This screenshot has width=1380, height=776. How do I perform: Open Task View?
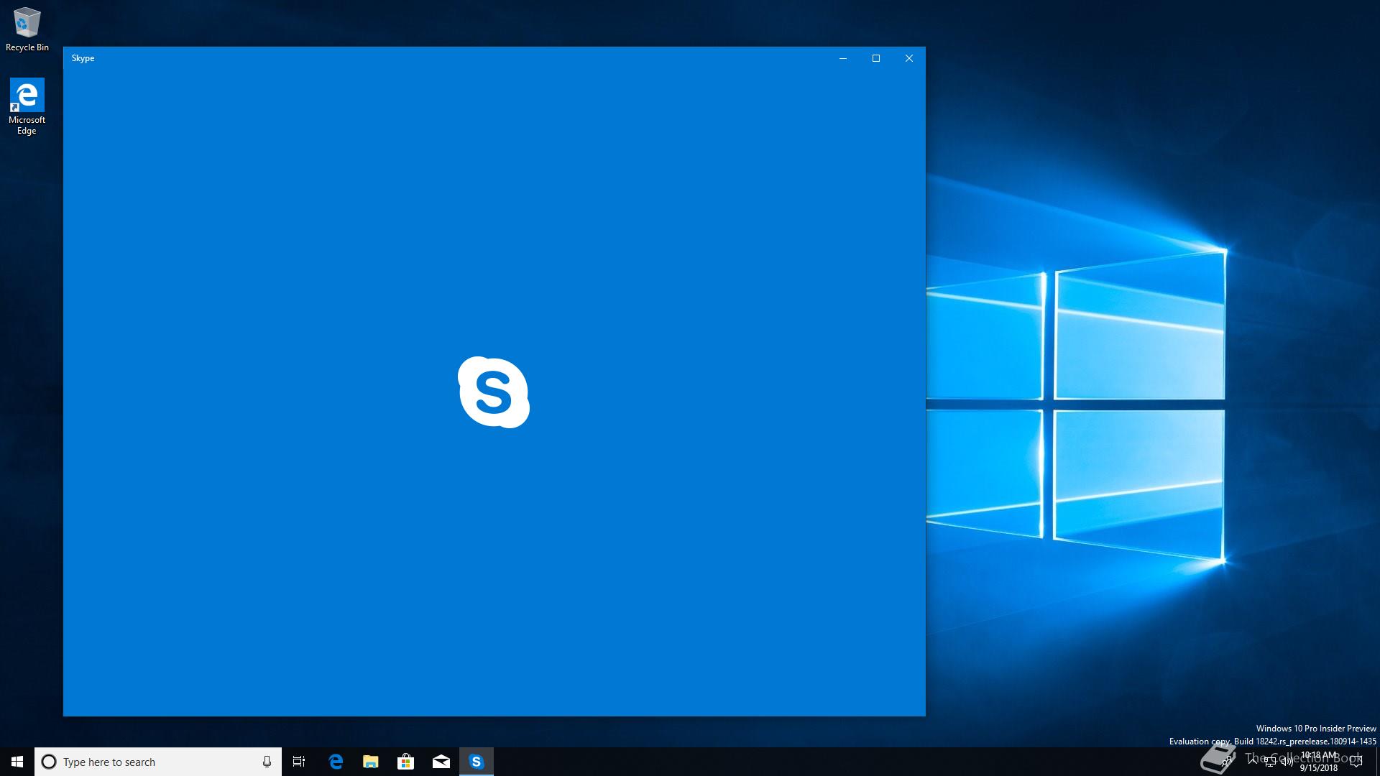(x=299, y=762)
